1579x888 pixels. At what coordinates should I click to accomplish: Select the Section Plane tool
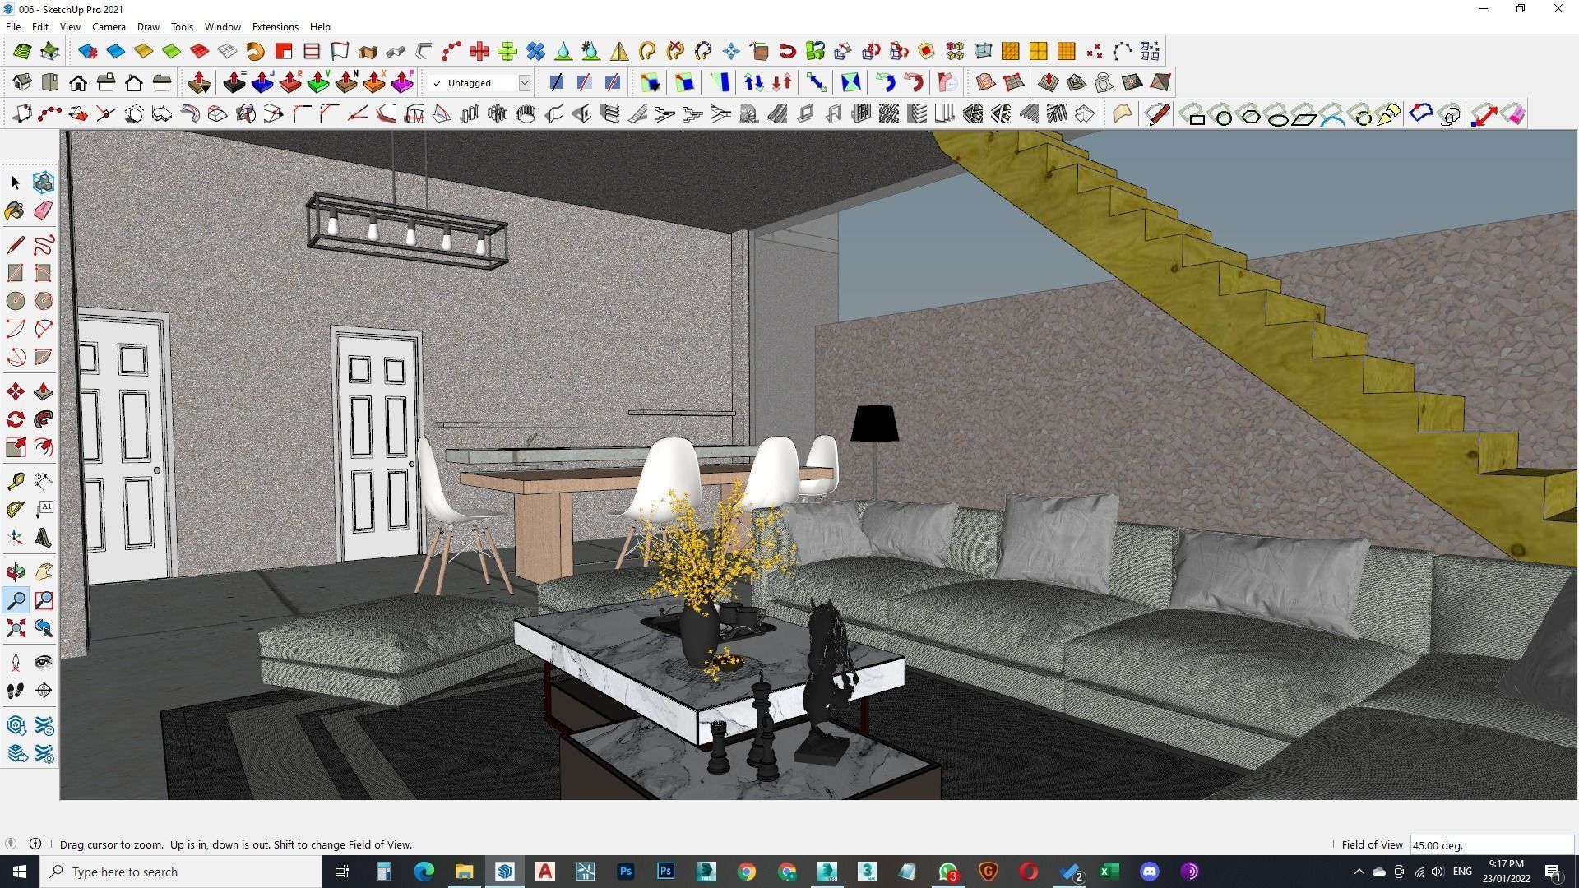pos(44,691)
